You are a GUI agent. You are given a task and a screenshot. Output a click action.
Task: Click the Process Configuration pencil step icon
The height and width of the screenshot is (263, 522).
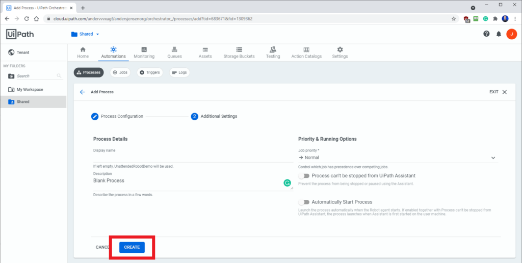point(95,117)
